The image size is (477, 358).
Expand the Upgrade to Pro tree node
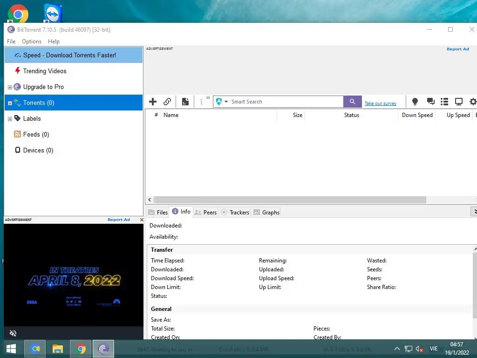[x=10, y=87]
